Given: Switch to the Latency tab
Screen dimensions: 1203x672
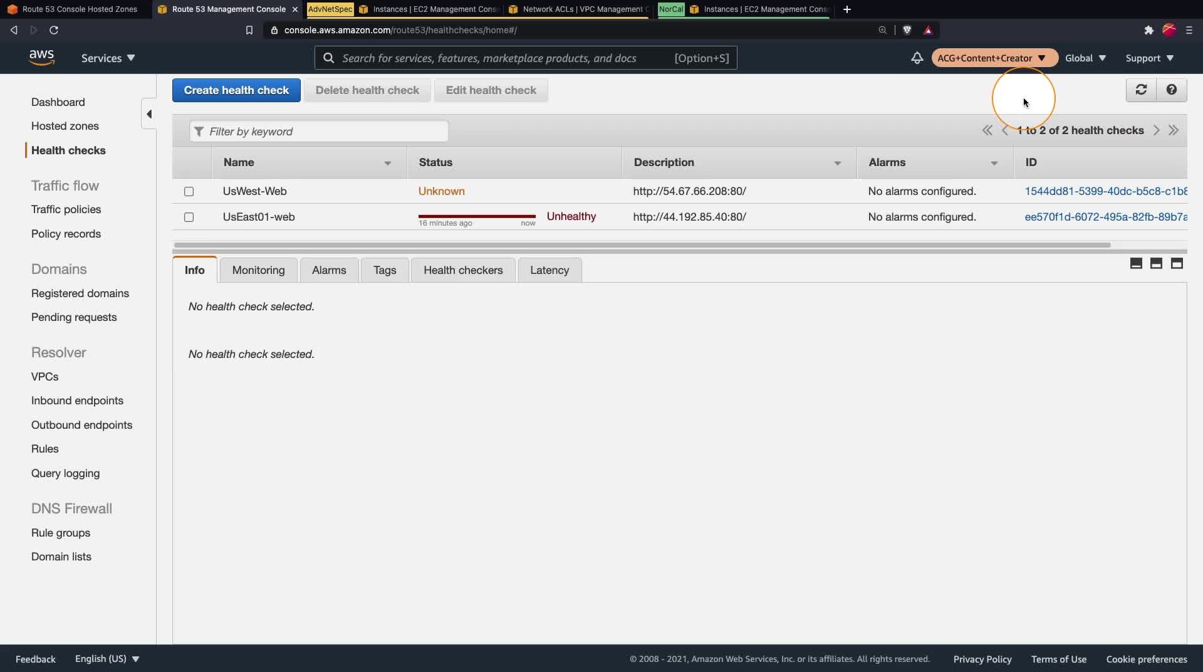Looking at the screenshot, I should click(549, 270).
